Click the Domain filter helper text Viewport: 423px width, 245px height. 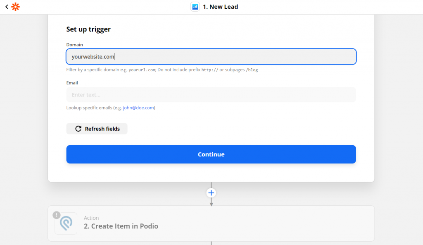coord(162,70)
